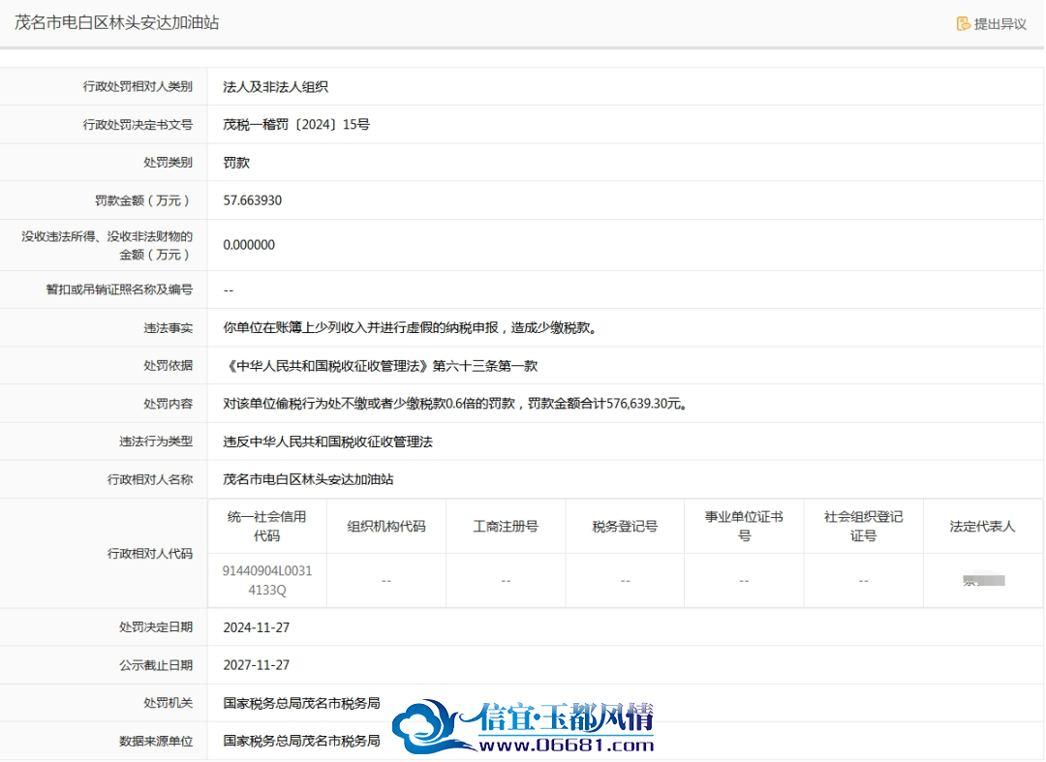Select the legal basis 第六十三条第一款 text
1046x762 pixels.
[x=381, y=366]
